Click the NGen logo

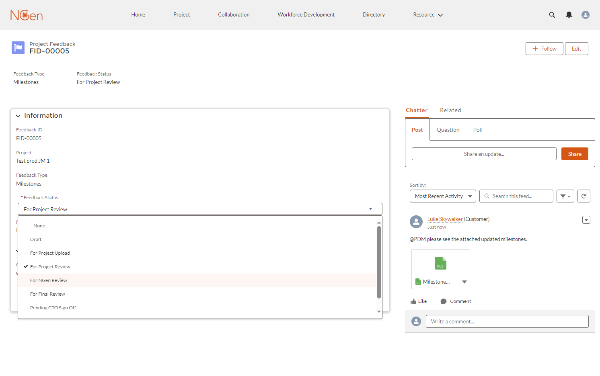pyautogui.click(x=27, y=15)
